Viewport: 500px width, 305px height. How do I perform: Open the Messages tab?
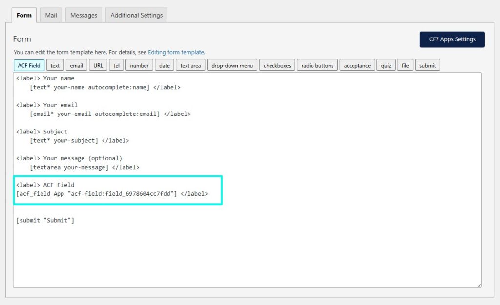[x=83, y=15]
